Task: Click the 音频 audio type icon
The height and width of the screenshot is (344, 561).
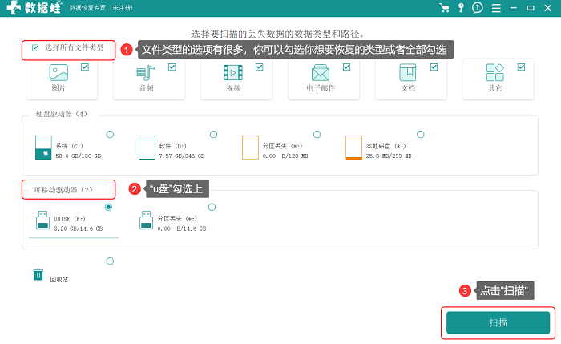Action: point(146,73)
